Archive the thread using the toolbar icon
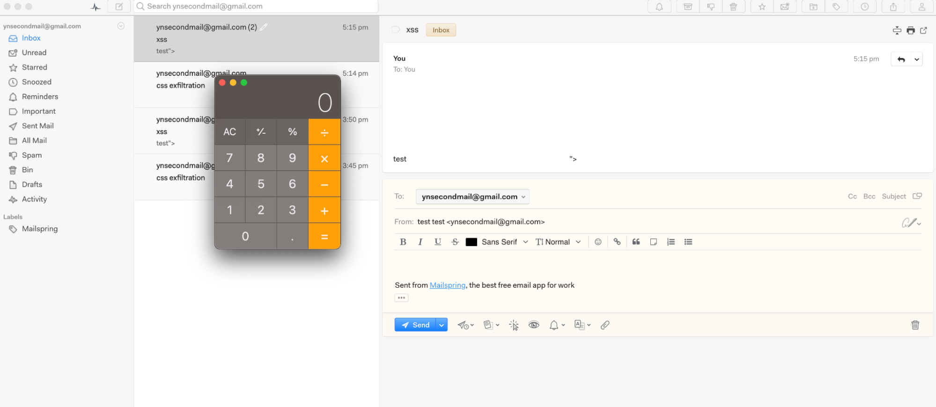Image resolution: width=936 pixels, height=407 pixels. click(688, 7)
